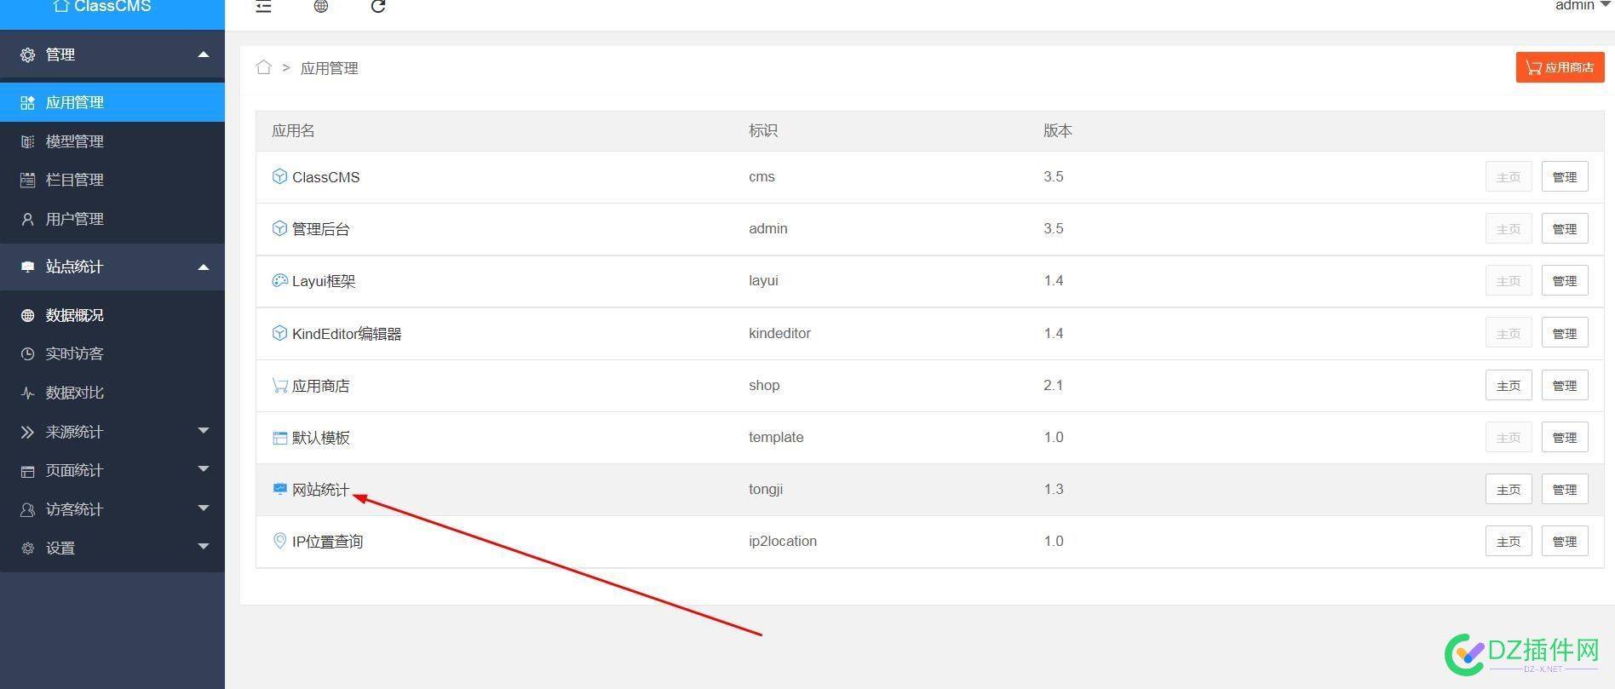Click the 应用管理 breadcrumb text
Screen dimensions: 1615x689
(x=329, y=68)
